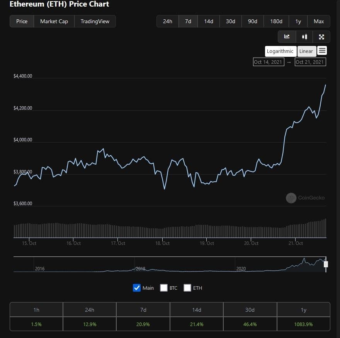Edit the Oct 21, 2021 end date
The width and height of the screenshot is (340, 338).
click(x=310, y=62)
